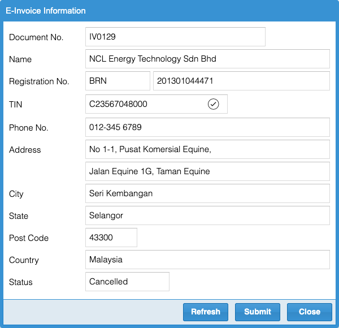Click the Document No. label
Screen dimensions: 339x328
(36, 37)
